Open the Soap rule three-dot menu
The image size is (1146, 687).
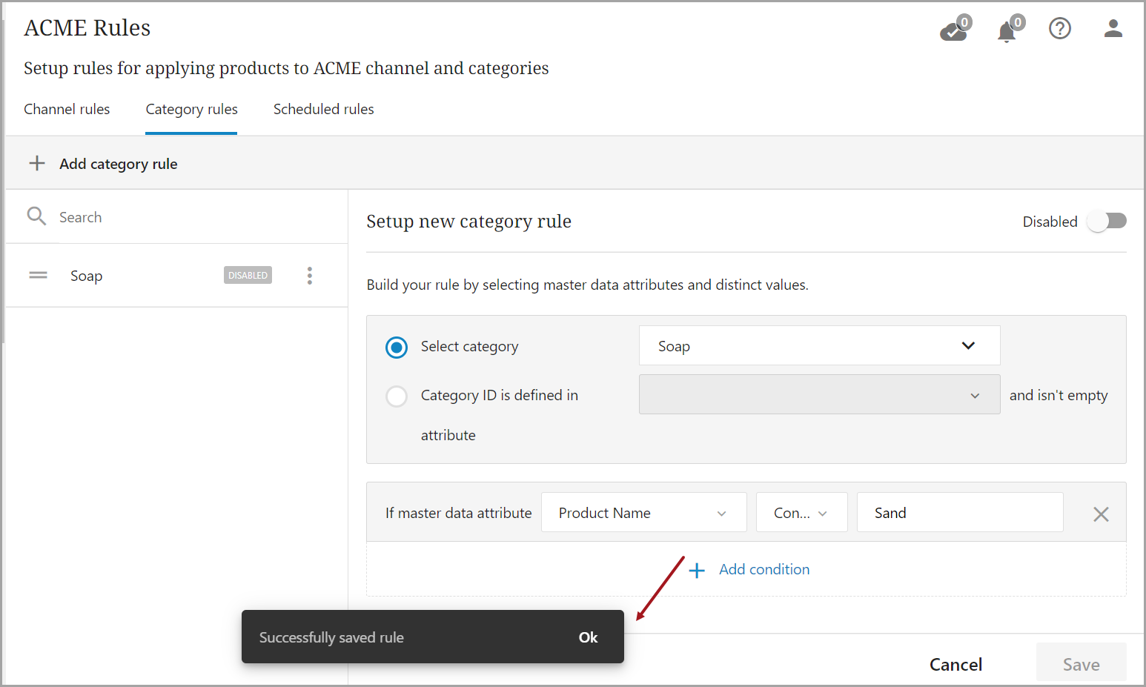click(x=310, y=276)
